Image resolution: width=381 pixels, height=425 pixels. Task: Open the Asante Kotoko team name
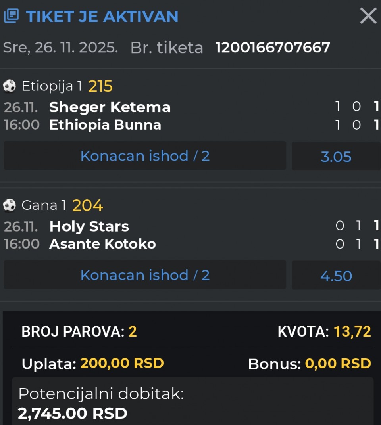(x=102, y=244)
